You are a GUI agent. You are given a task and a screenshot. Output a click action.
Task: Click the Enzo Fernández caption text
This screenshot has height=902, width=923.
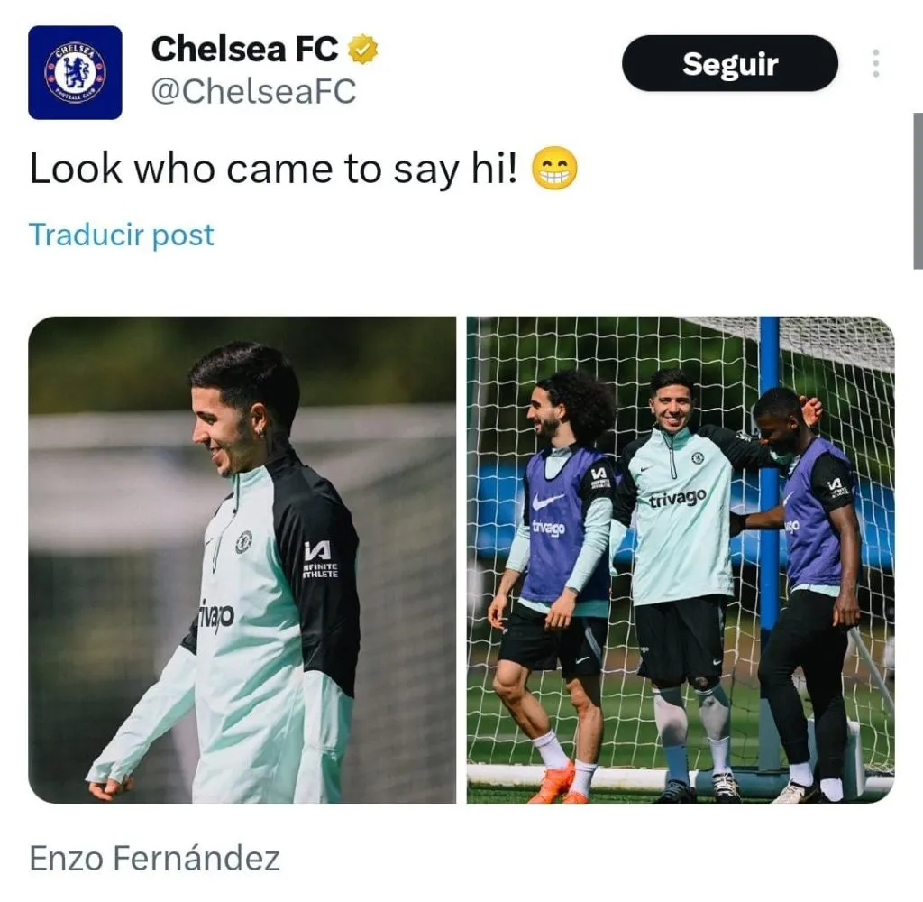click(x=154, y=858)
